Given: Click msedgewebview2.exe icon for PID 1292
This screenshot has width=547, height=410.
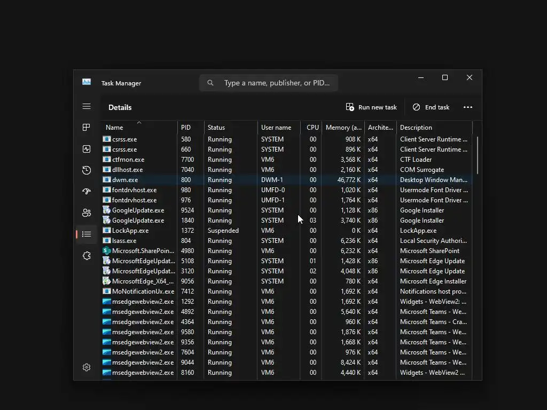Looking at the screenshot, I should click(106, 302).
